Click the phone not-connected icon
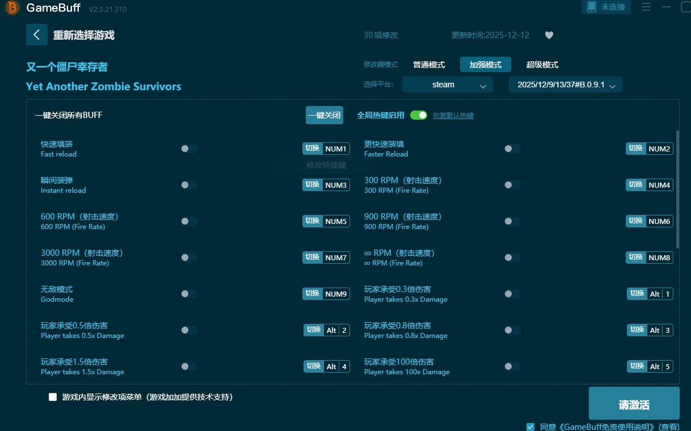The height and width of the screenshot is (431, 691). (x=592, y=7)
